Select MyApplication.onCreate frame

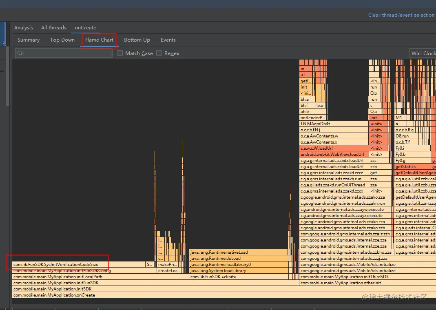point(224,295)
